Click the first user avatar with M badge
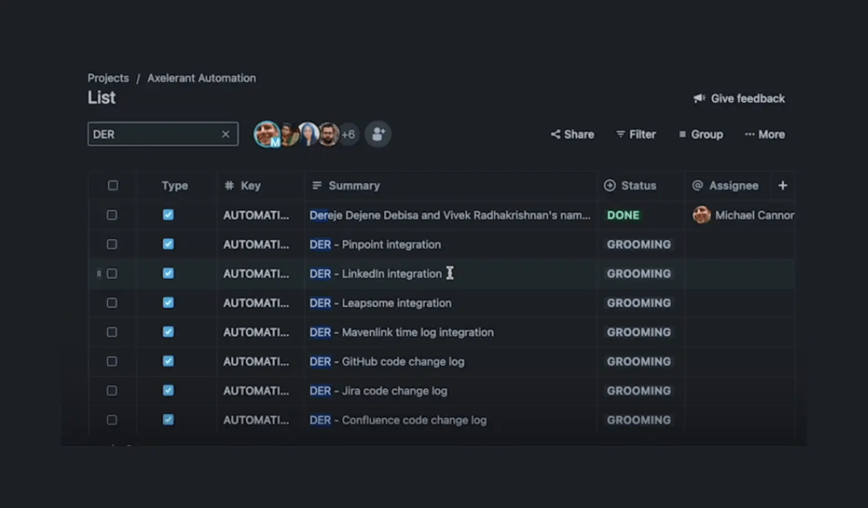 coord(267,134)
